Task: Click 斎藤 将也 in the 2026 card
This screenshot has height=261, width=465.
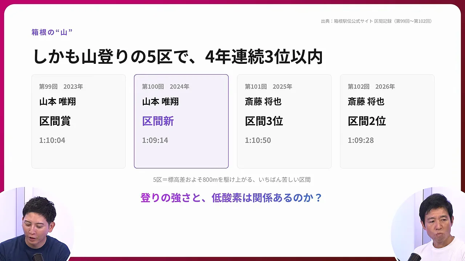Action: [366, 102]
